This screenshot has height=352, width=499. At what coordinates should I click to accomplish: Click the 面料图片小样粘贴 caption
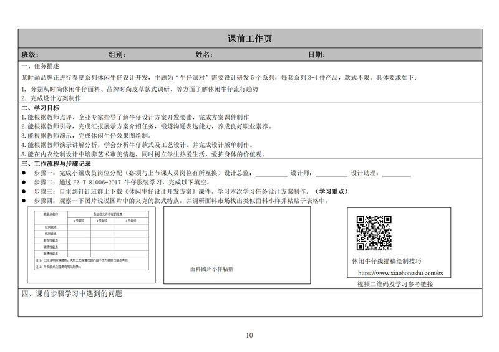coord(211,269)
